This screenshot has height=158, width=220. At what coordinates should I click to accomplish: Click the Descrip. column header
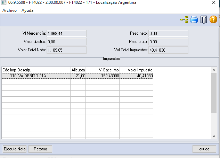pyautogui.click(x=44, y=70)
